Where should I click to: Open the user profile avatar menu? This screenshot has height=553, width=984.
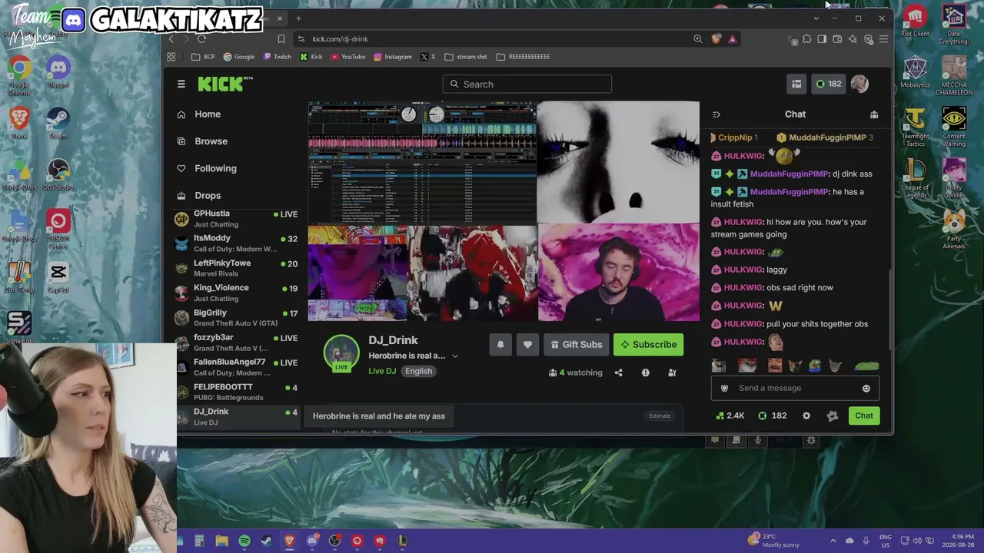(859, 84)
